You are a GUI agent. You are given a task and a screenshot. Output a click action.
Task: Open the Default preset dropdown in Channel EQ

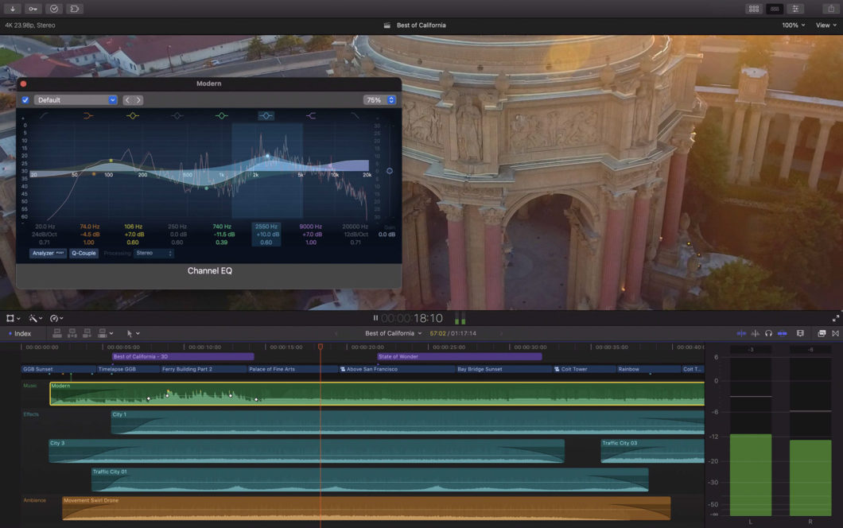[x=76, y=100]
